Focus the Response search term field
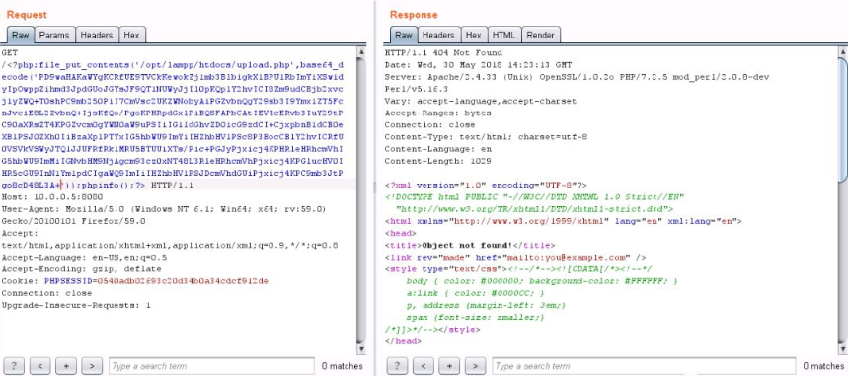848x376 pixels. 644,366
